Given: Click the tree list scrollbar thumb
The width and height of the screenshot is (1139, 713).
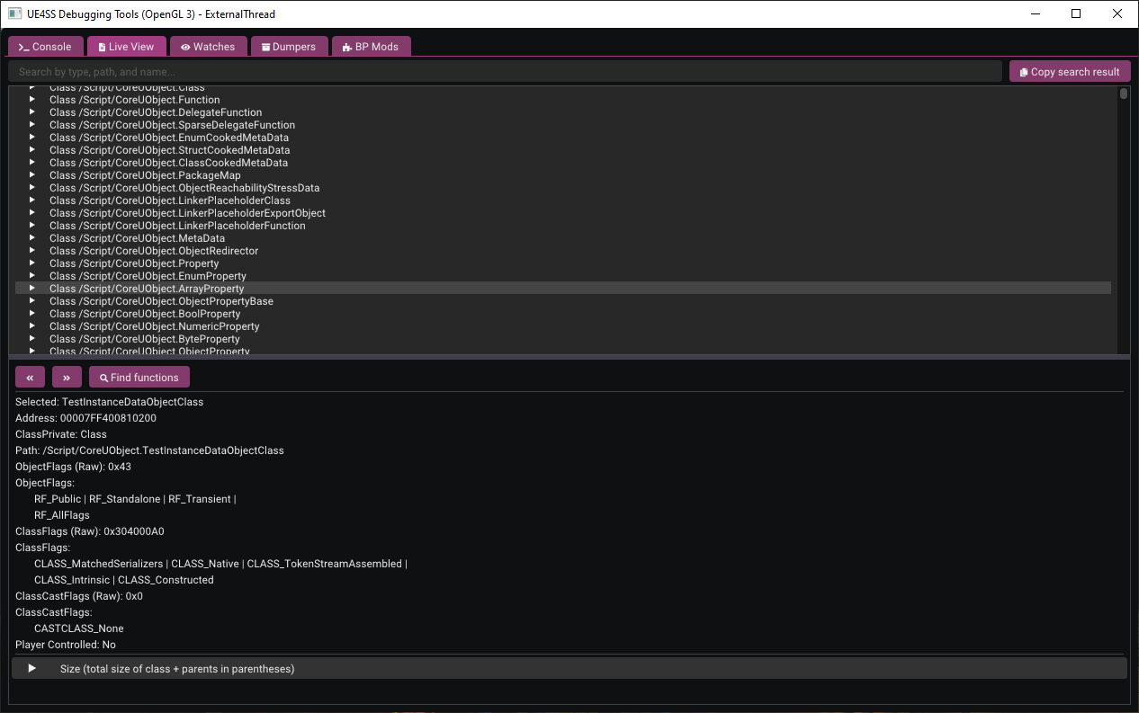Looking at the screenshot, I should click(1124, 94).
